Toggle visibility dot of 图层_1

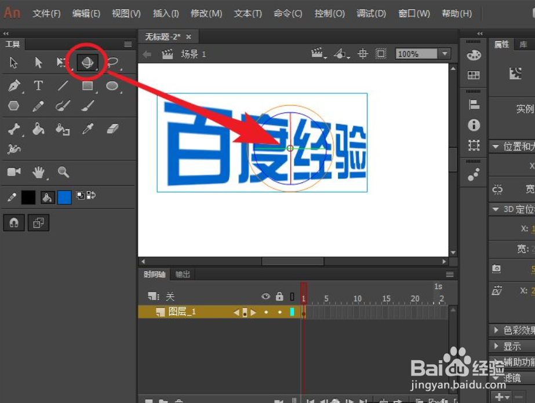[266, 312]
